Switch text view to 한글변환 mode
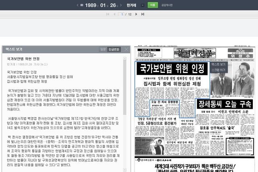The image size is (258, 172). click(114, 49)
